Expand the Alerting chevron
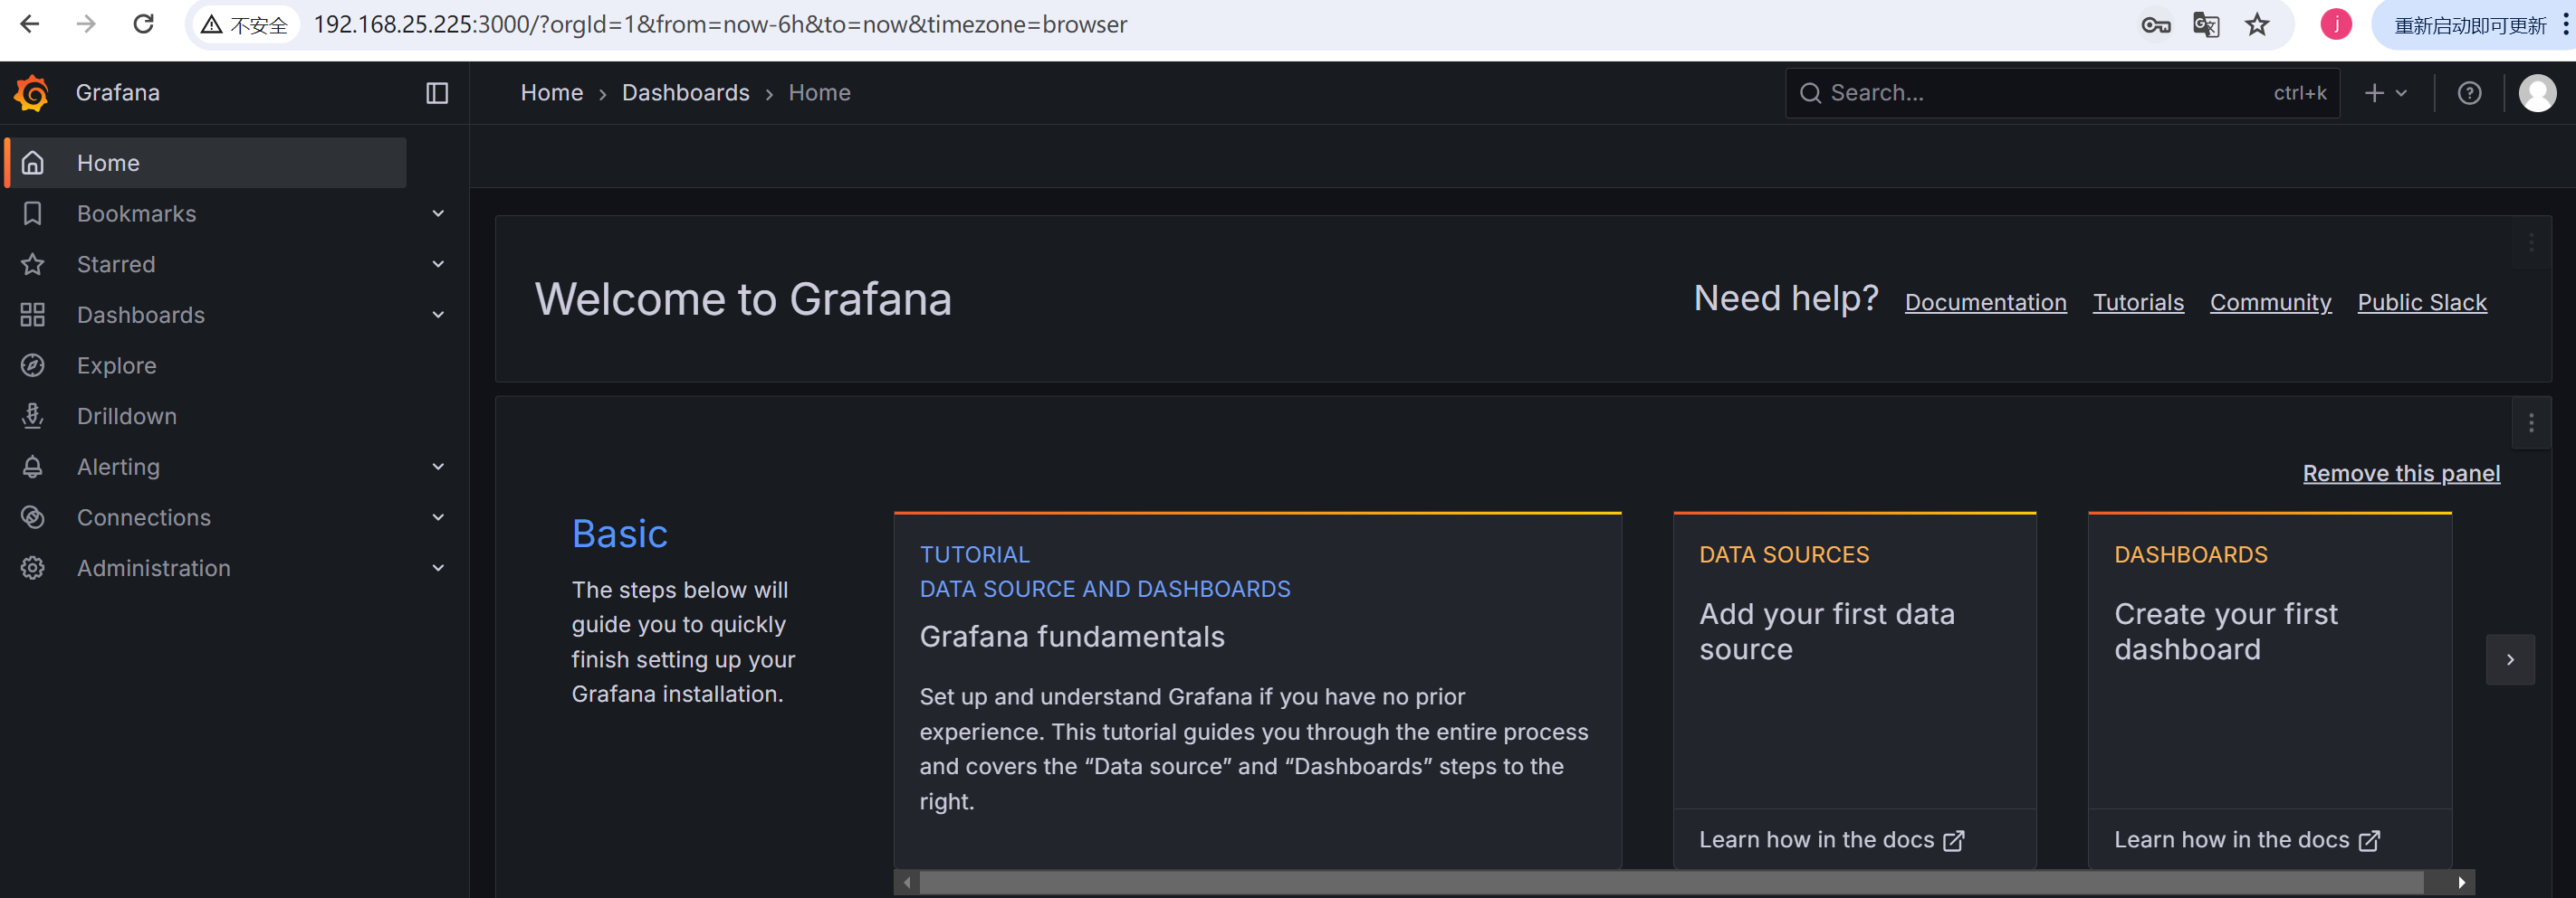Viewport: 2576px width, 898px height. coord(438,467)
